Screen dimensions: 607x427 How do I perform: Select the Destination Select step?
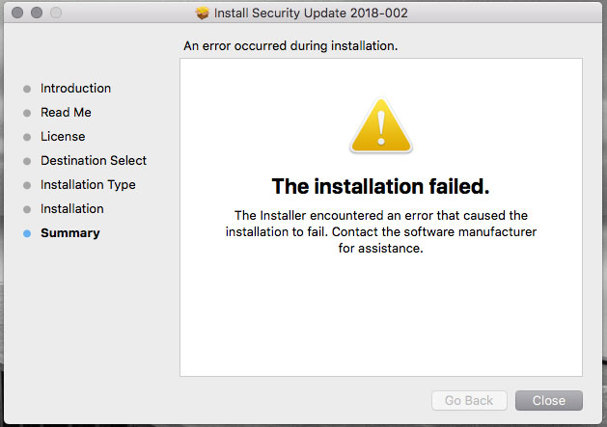[94, 161]
